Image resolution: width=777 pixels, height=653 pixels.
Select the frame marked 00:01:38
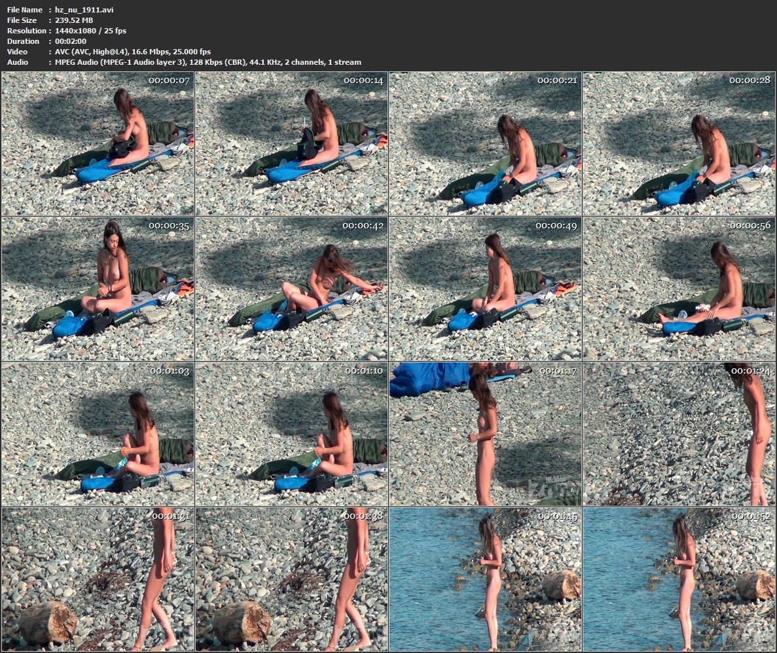291,579
